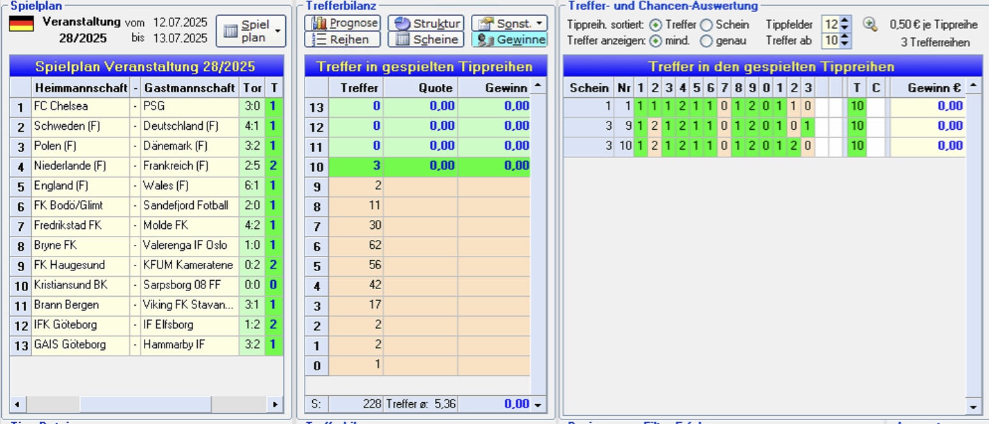
Task: Click the Treffer count 56 cell
Action: pos(356,265)
